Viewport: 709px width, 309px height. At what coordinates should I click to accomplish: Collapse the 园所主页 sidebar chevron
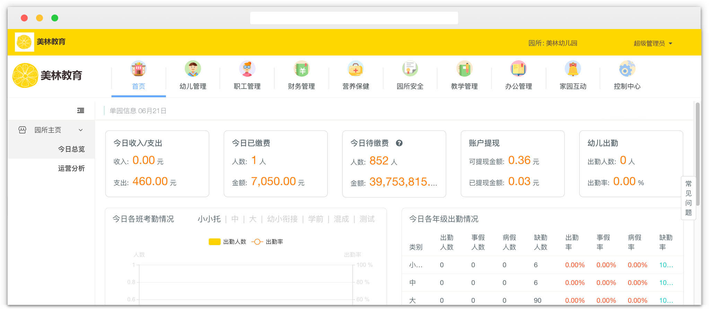pyautogui.click(x=81, y=130)
